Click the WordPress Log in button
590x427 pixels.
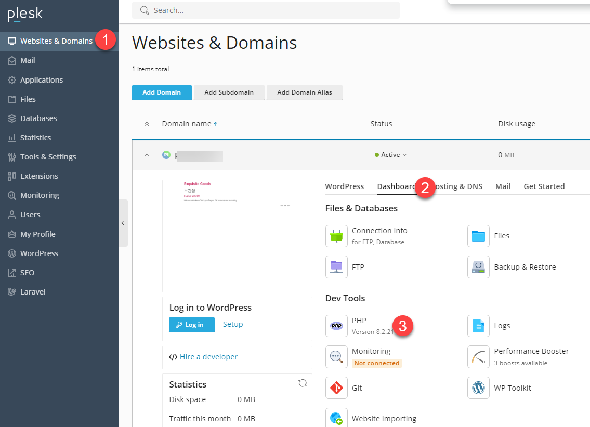click(191, 325)
